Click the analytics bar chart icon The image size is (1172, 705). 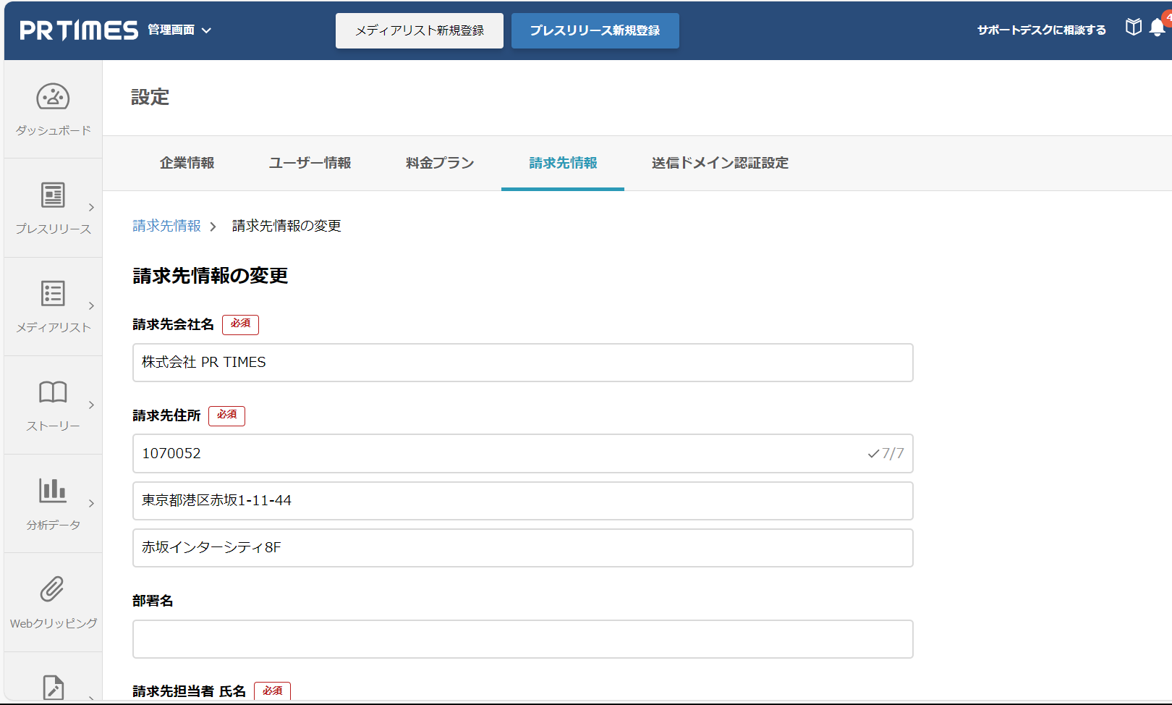pos(53,491)
